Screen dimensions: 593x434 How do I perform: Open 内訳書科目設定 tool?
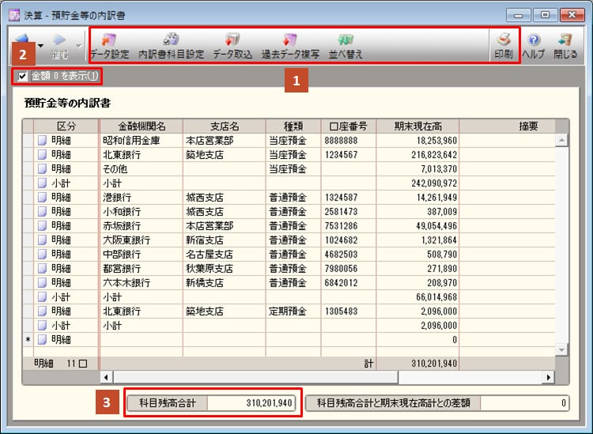(172, 46)
